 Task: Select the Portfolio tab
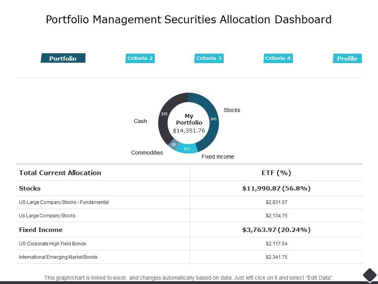pyautogui.click(x=63, y=58)
